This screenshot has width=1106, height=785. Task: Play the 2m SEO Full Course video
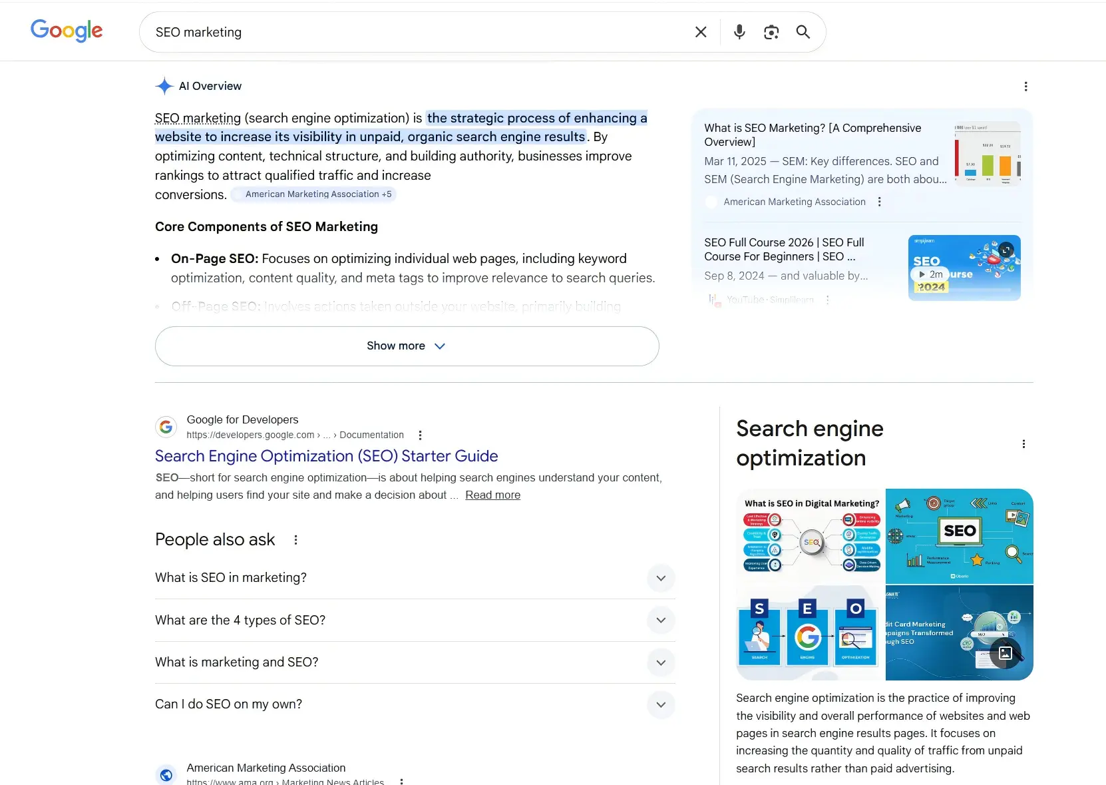point(931,274)
